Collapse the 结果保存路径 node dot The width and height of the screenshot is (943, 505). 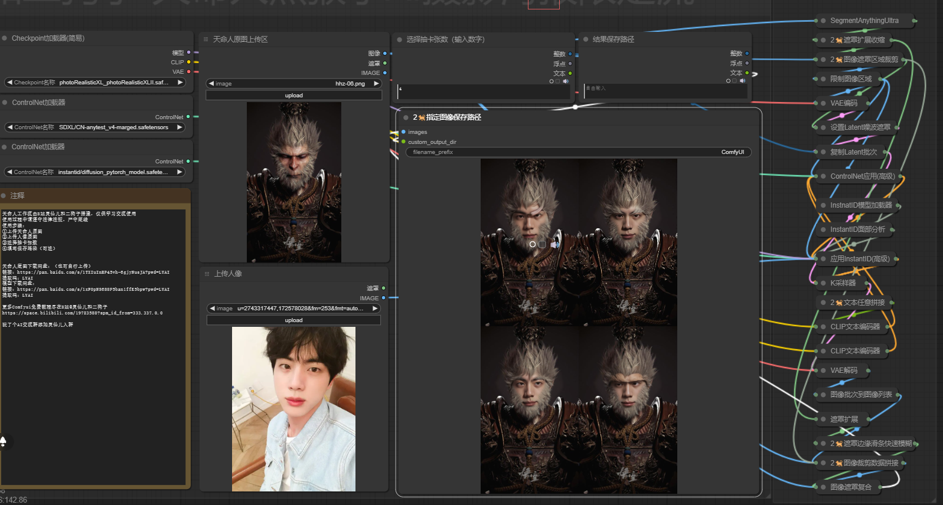[x=586, y=40]
